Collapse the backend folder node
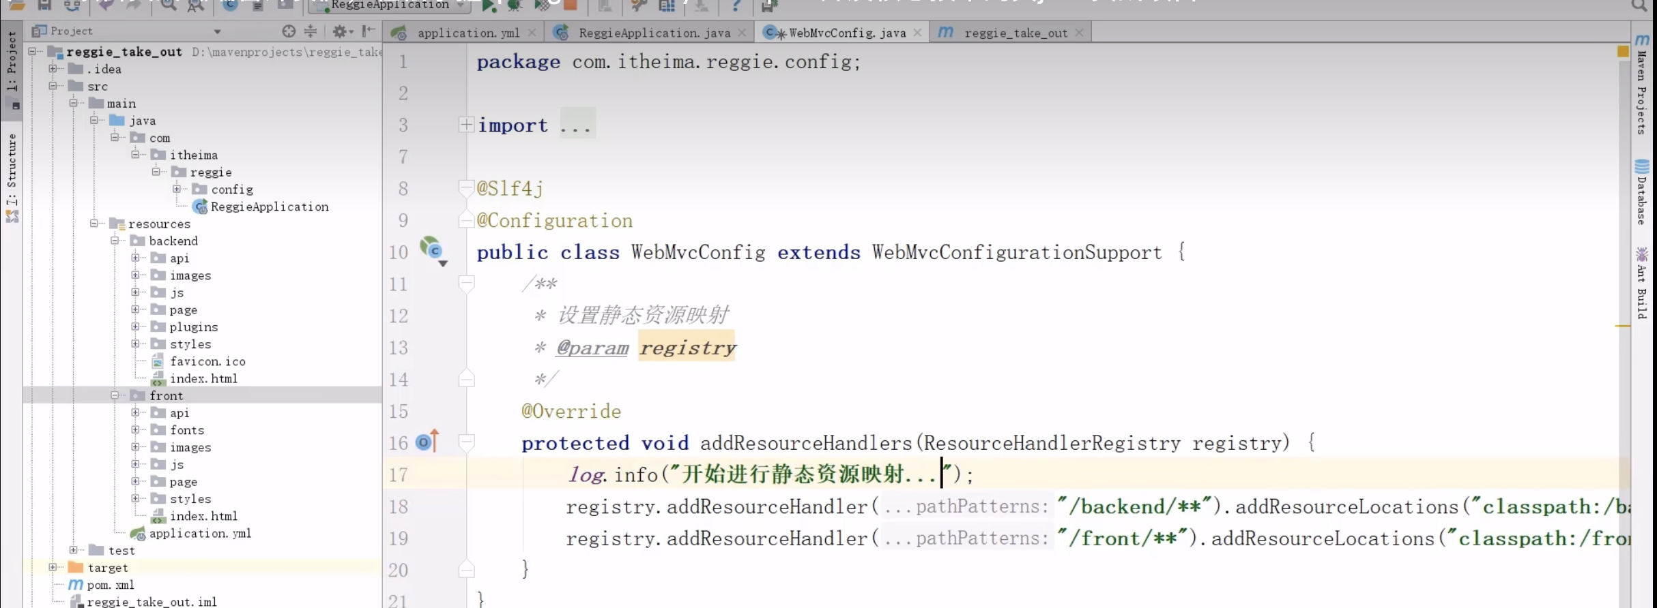Viewport: 1657px width, 608px height. click(115, 240)
